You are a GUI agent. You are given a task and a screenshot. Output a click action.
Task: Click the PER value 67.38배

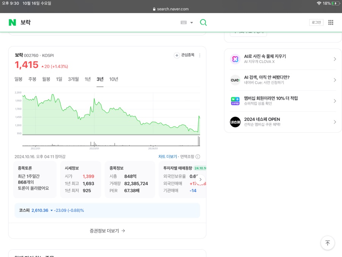point(132,191)
